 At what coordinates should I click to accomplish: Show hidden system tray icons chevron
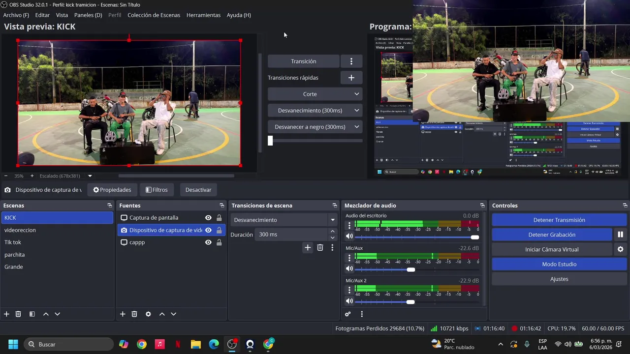pos(501,344)
